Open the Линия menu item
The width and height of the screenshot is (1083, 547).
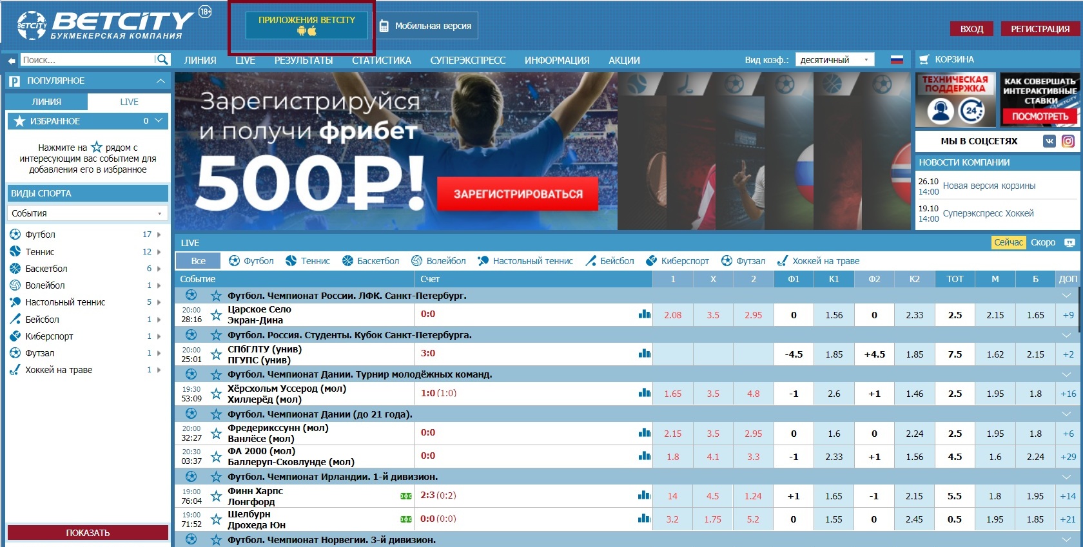point(200,60)
